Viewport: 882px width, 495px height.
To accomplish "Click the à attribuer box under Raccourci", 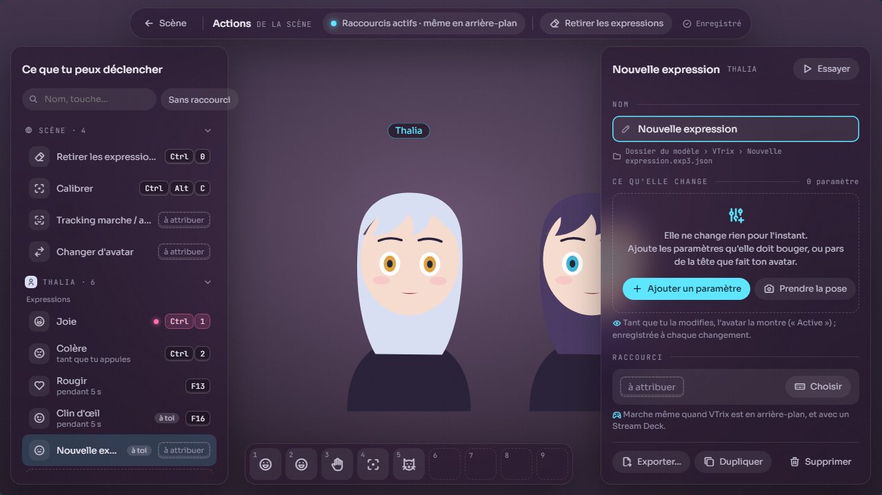I will click(652, 387).
